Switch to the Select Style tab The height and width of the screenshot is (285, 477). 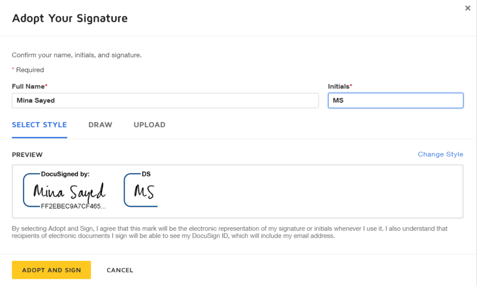(39, 125)
